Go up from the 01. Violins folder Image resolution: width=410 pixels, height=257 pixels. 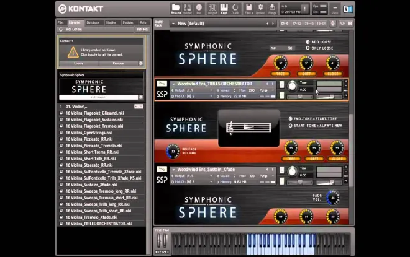click(x=61, y=107)
